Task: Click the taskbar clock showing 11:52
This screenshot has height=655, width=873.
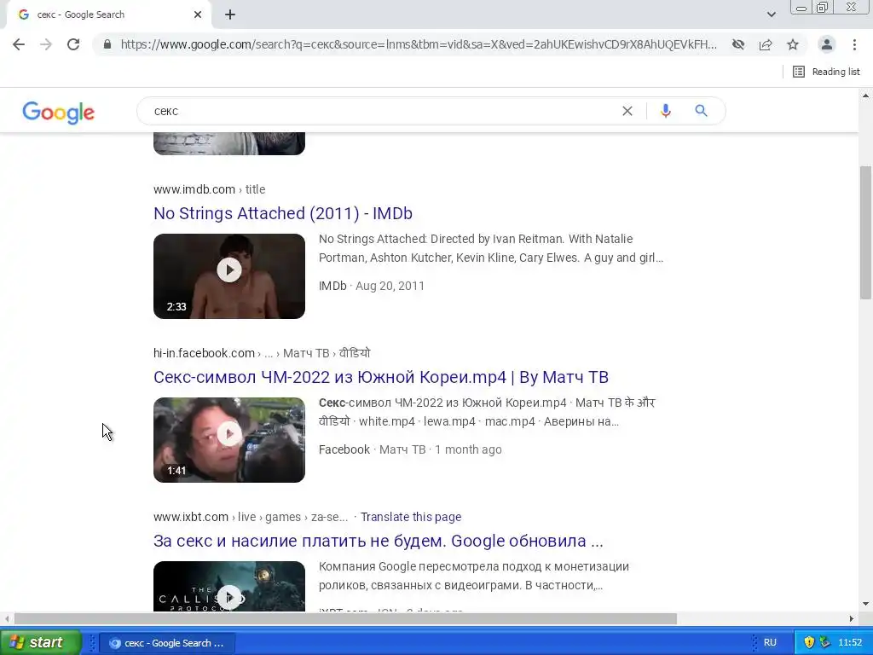Action: tap(850, 642)
